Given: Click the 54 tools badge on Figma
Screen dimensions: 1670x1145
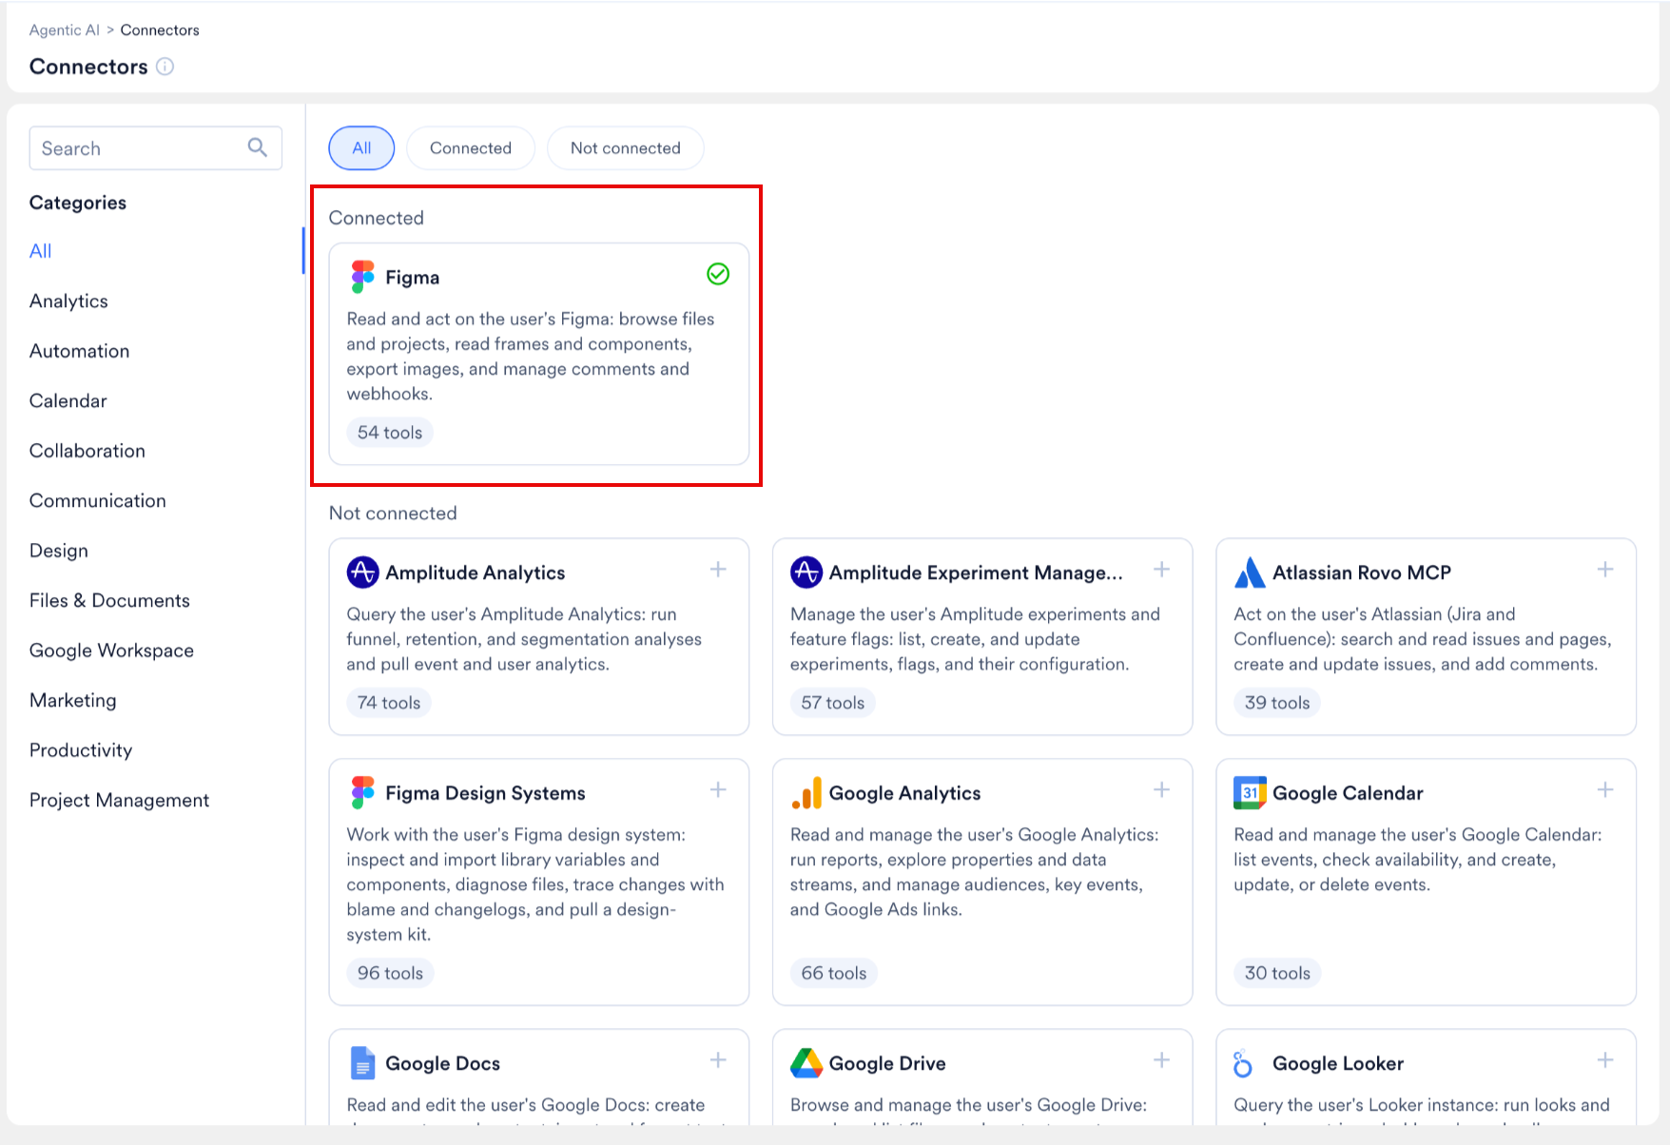Looking at the screenshot, I should click(x=390, y=433).
